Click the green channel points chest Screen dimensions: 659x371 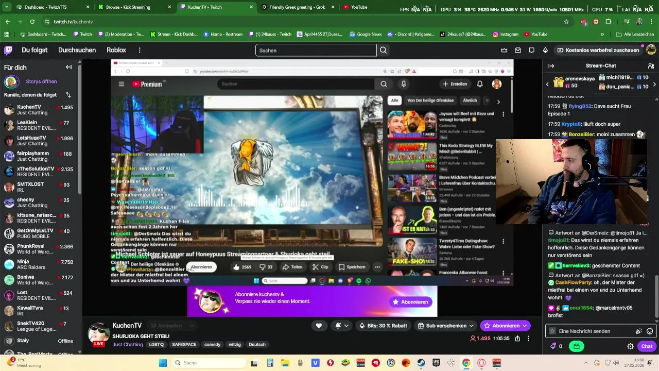click(x=577, y=346)
